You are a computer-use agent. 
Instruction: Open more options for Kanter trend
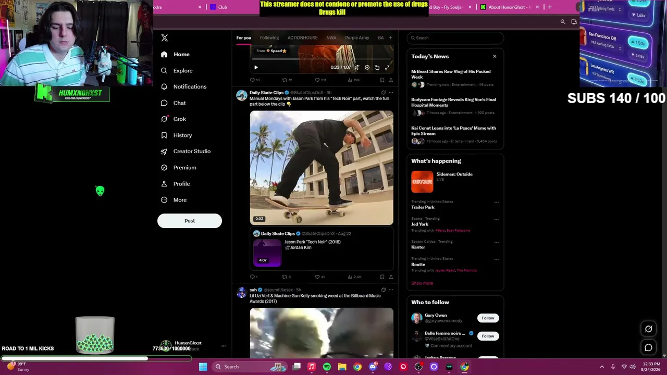[x=496, y=242]
